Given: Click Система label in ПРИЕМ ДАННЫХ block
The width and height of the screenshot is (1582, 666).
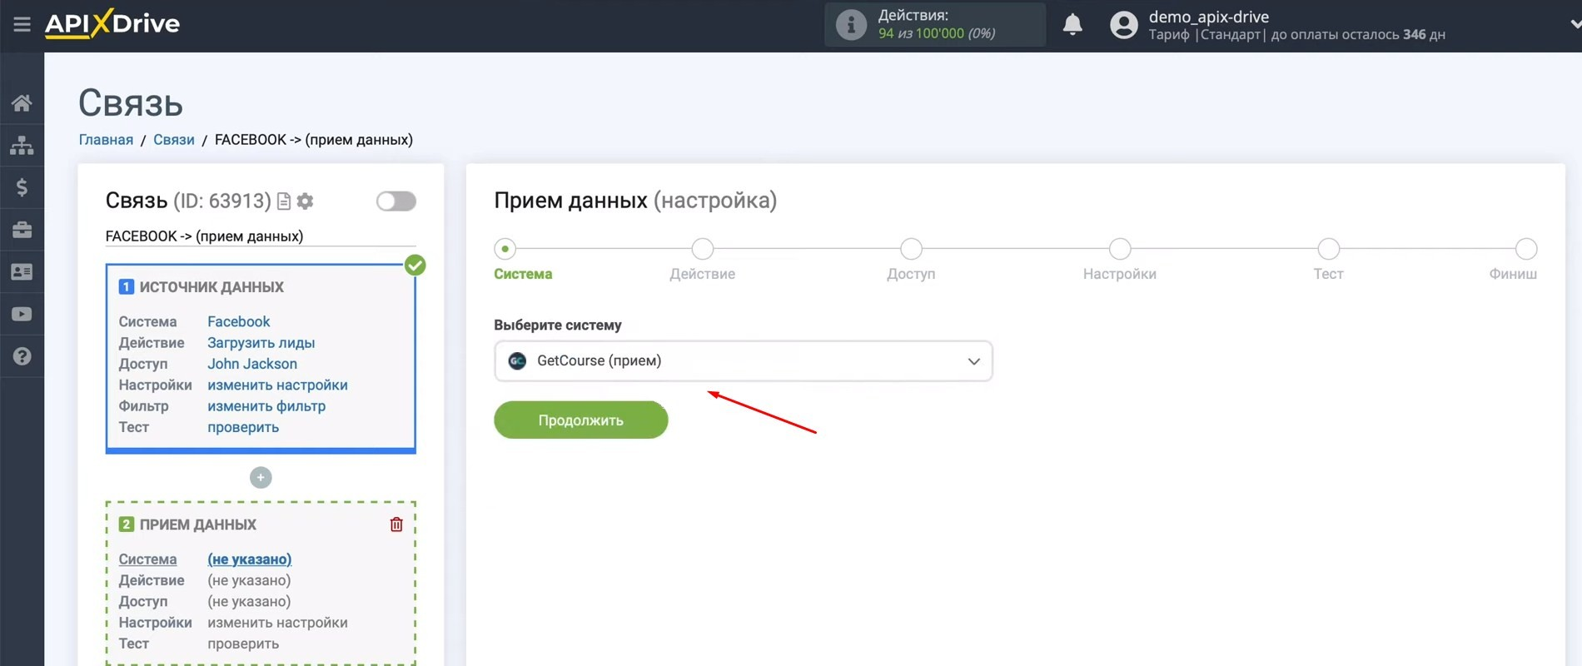Looking at the screenshot, I should coord(147,559).
